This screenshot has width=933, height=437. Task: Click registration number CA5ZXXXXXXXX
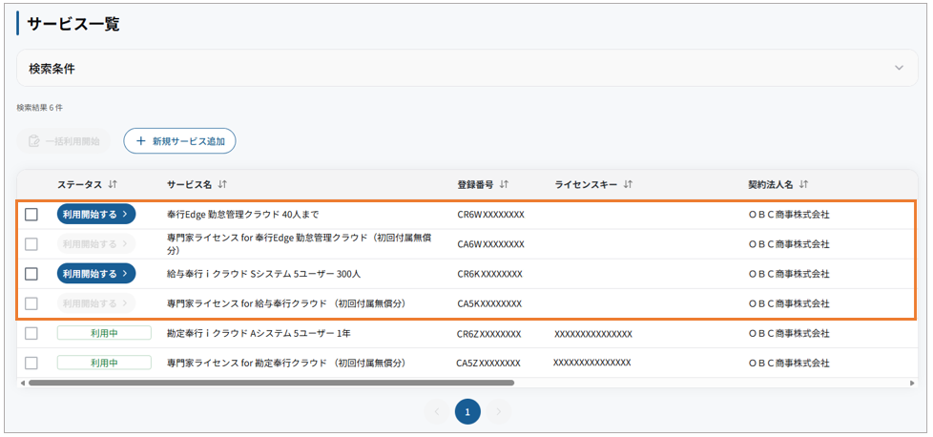488,363
